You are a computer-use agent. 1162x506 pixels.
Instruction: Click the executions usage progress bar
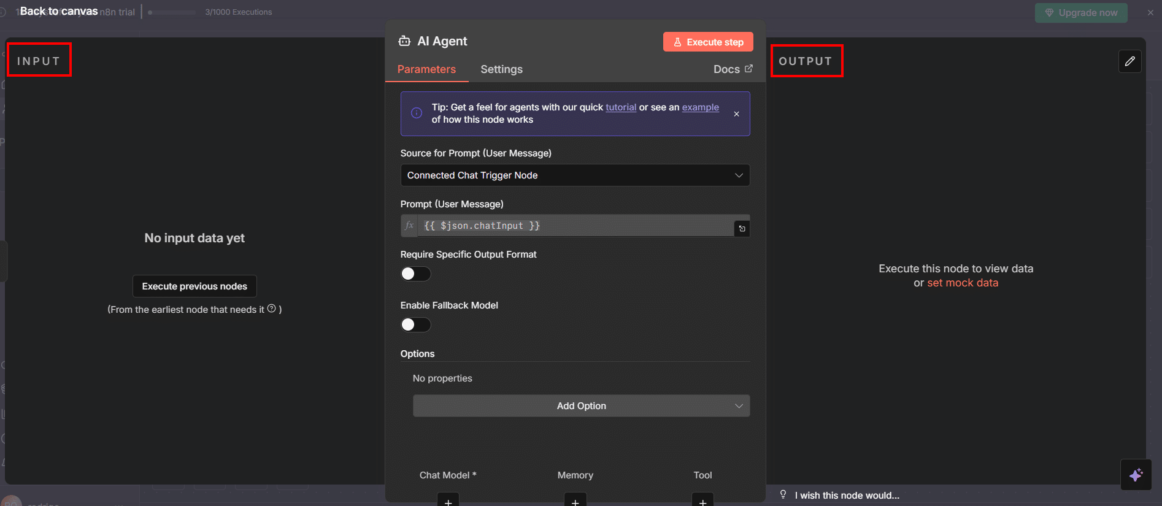172,12
